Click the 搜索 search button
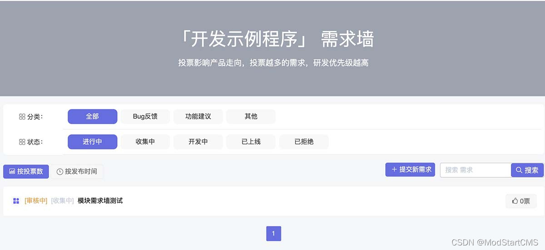 (527, 170)
